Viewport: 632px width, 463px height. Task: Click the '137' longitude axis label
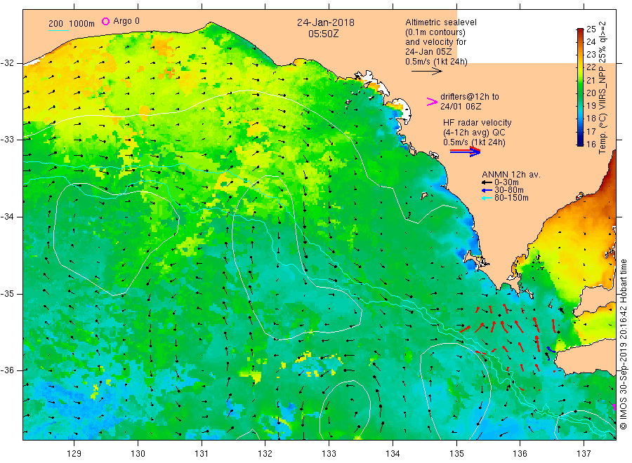coord(584,453)
